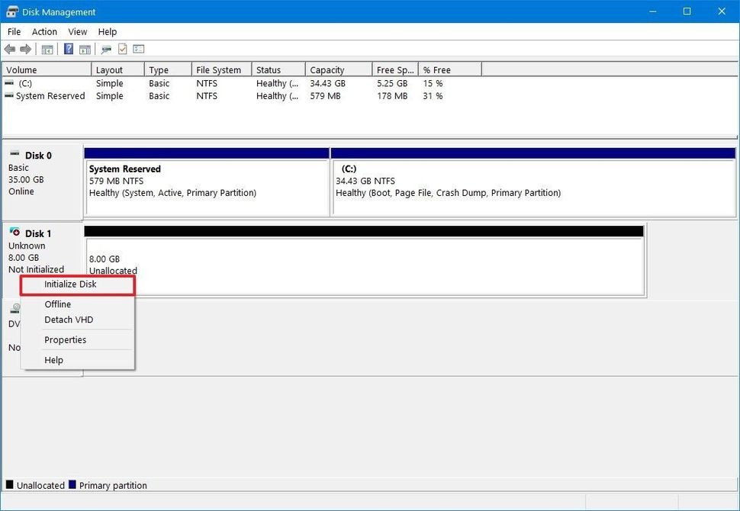
Task: Open the Action menu
Action: (x=43, y=31)
